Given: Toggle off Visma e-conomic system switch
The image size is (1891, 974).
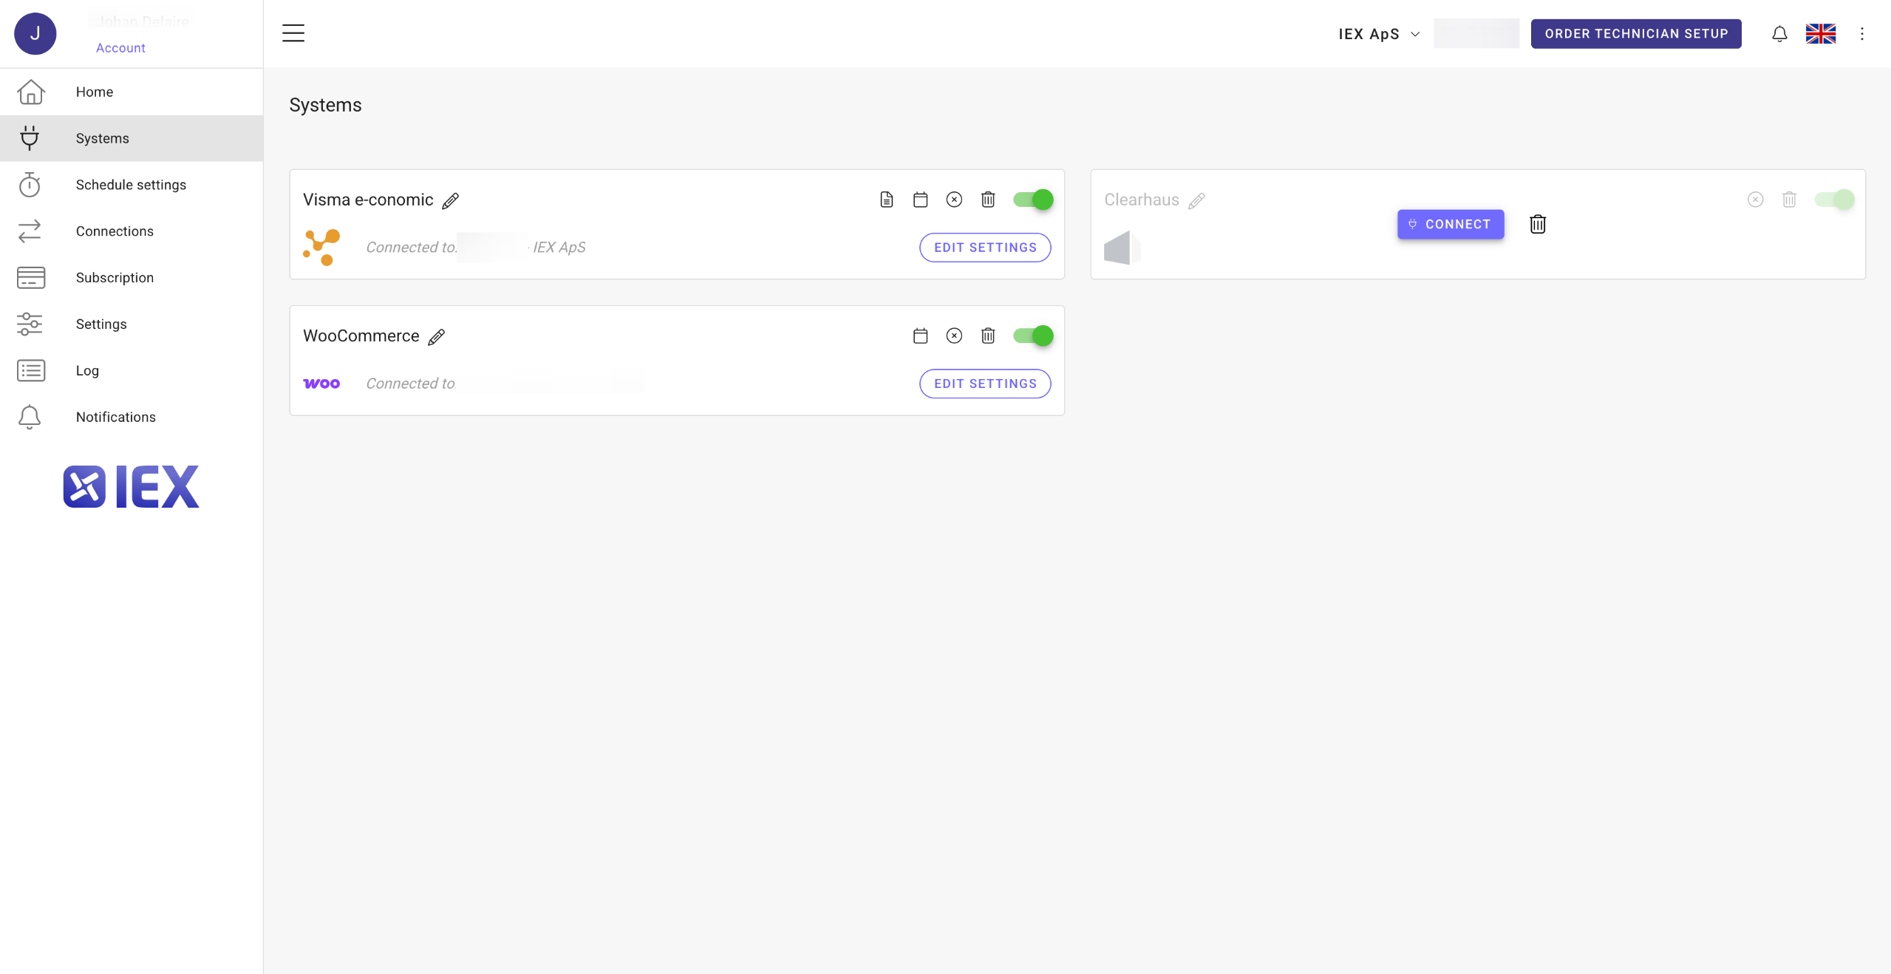Looking at the screenshot, I should point(1033,200).
